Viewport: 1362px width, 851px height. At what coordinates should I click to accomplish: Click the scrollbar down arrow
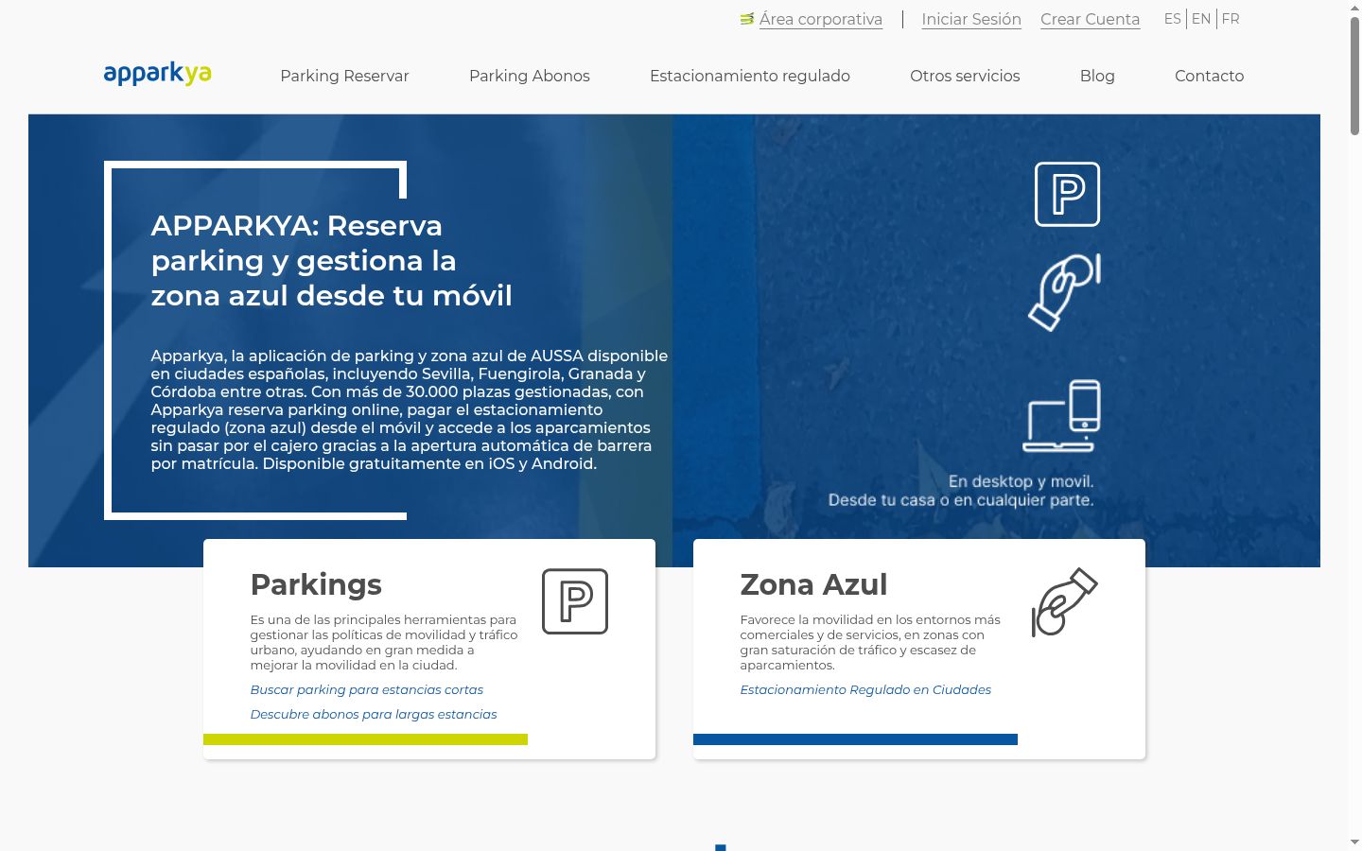[x=1354, y=842]
